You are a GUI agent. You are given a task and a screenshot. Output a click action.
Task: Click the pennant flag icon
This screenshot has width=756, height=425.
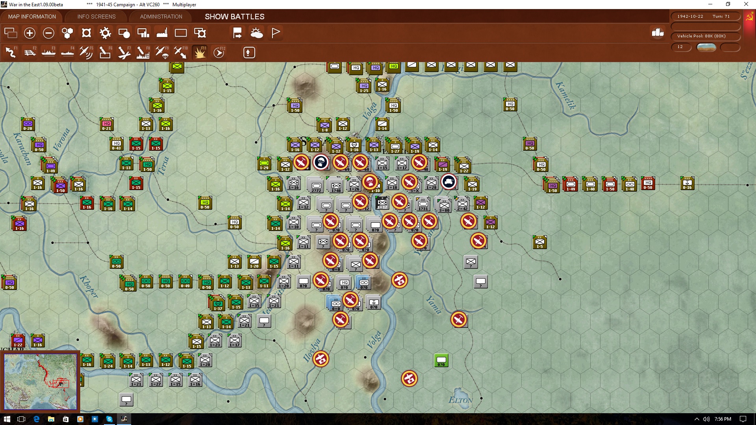(276, 33)
